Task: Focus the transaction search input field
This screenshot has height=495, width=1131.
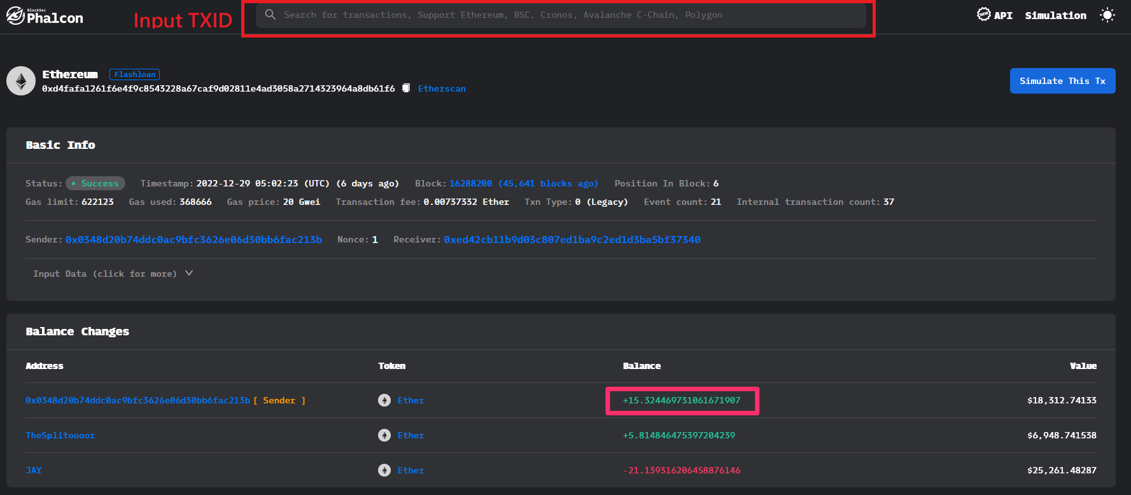Action: click(x=561, y=15)
